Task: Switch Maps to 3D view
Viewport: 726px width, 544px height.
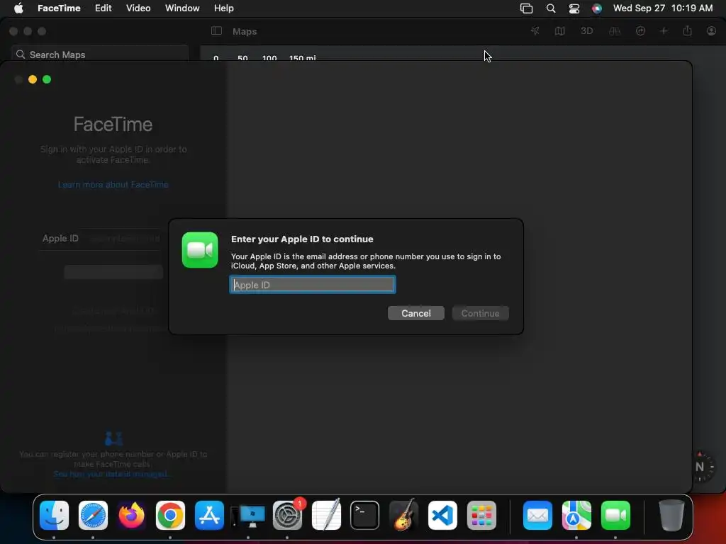Action: (586, 31)
